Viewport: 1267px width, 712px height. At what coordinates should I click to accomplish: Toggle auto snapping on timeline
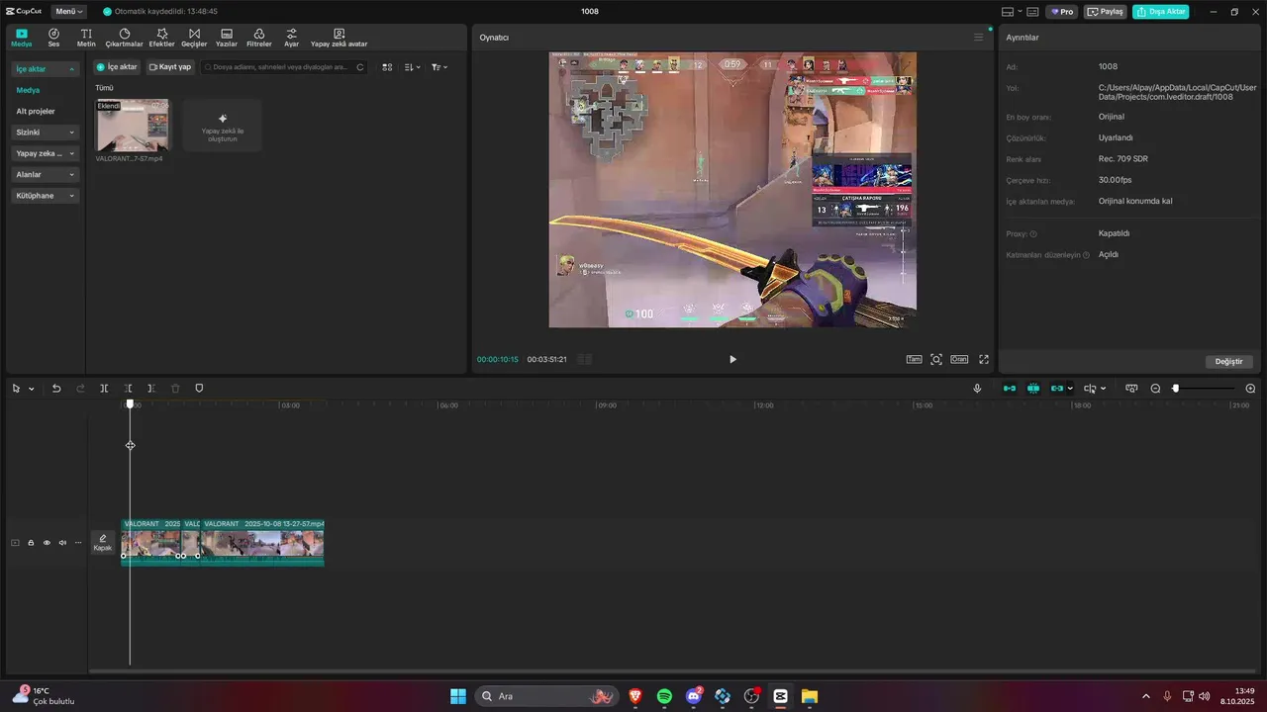click(x=1033, y=389)
